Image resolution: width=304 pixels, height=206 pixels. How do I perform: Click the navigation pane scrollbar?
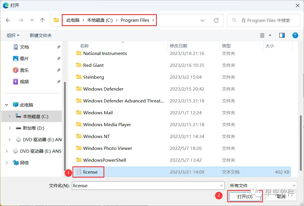coord(65,126)
